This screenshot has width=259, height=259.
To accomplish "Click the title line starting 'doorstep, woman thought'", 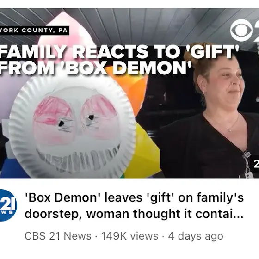I will [134, 214].
